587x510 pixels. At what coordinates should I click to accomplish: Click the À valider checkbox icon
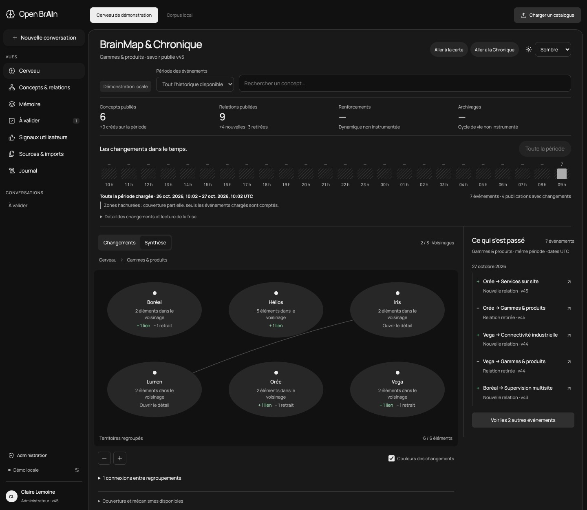(x=12, y=121)
